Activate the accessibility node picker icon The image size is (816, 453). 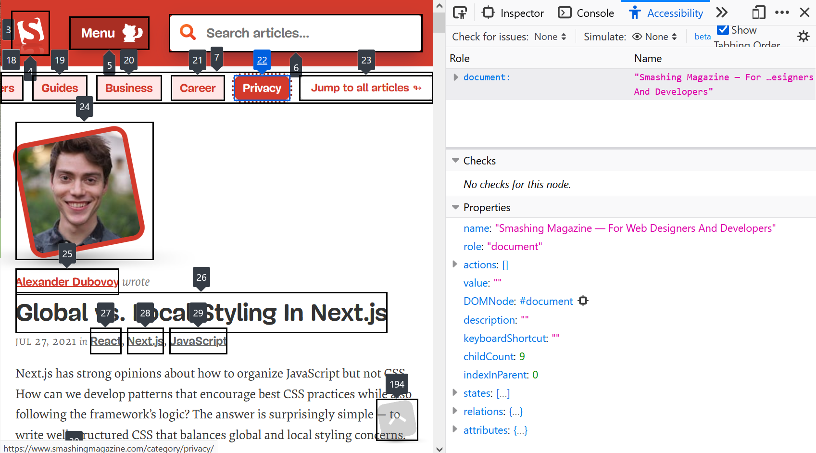[x=460, y=12]
